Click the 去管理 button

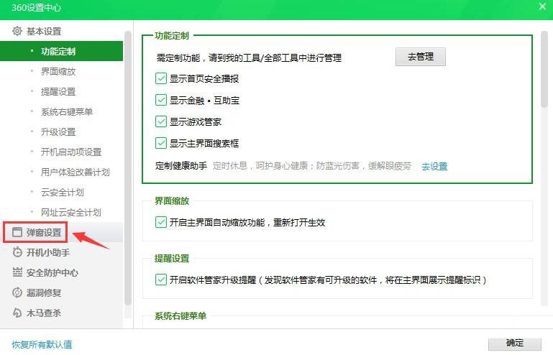pos(420,57)
